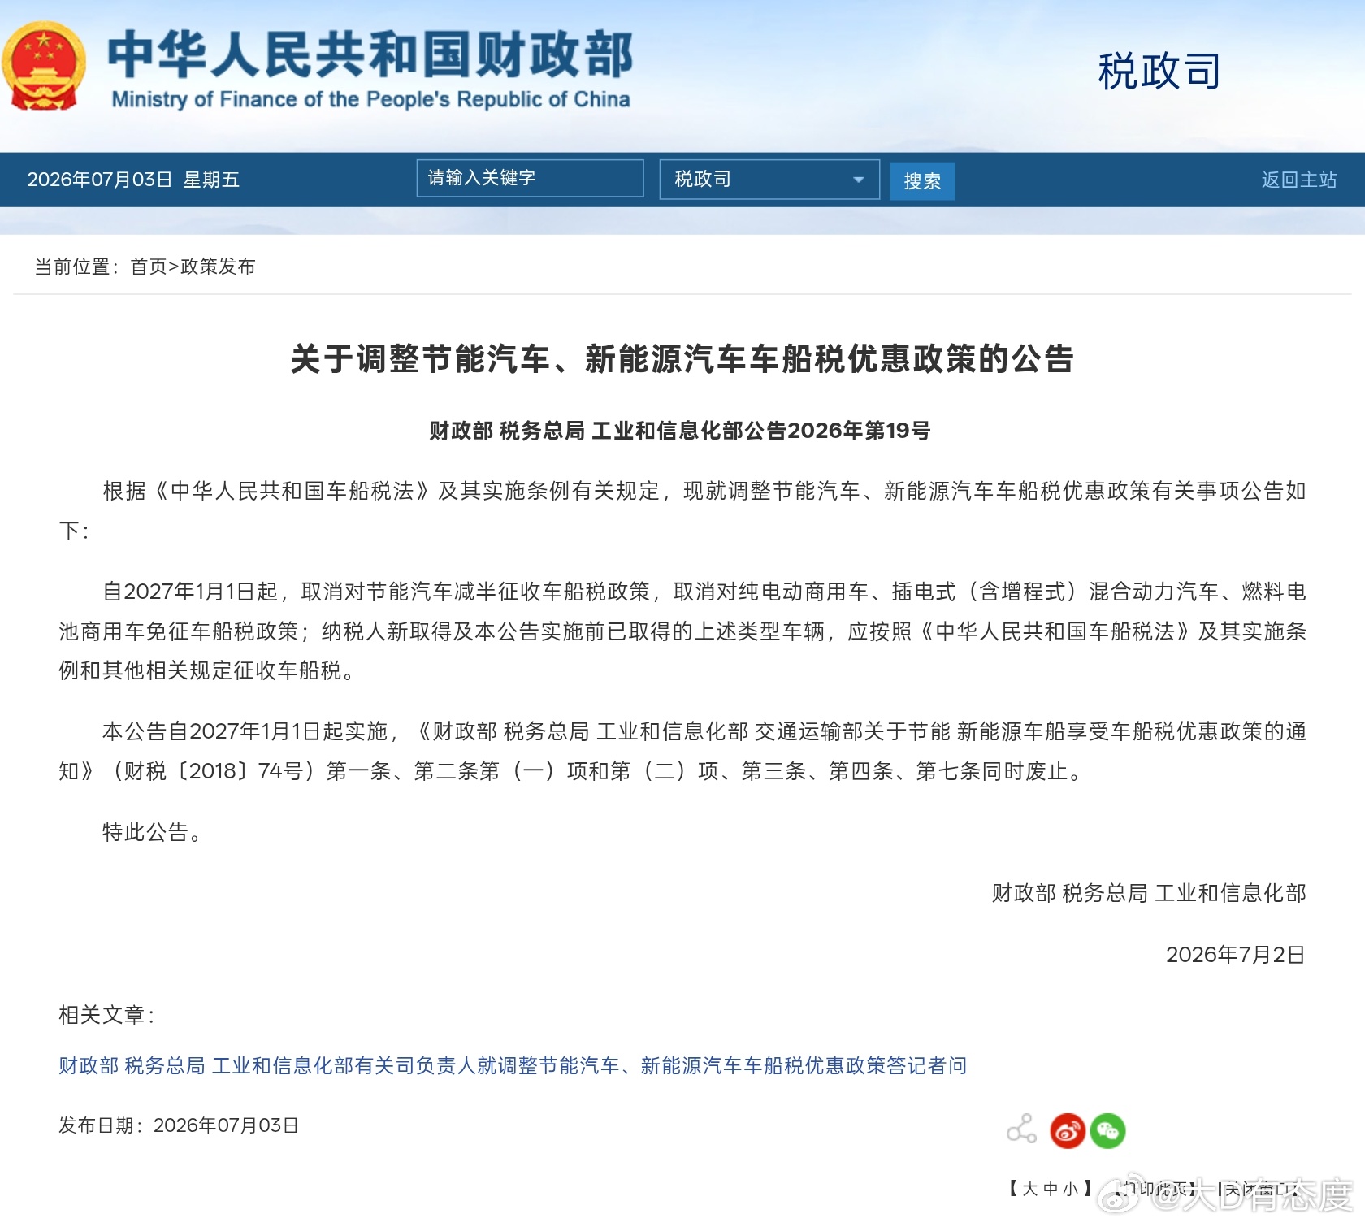Click the signature date 2026年7月2日
Image resolution: width=1365 pixels, height=1227 pixels.
click(1236, 954)
